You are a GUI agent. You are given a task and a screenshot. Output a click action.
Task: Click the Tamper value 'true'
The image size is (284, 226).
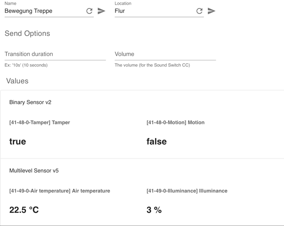point(18,141)
